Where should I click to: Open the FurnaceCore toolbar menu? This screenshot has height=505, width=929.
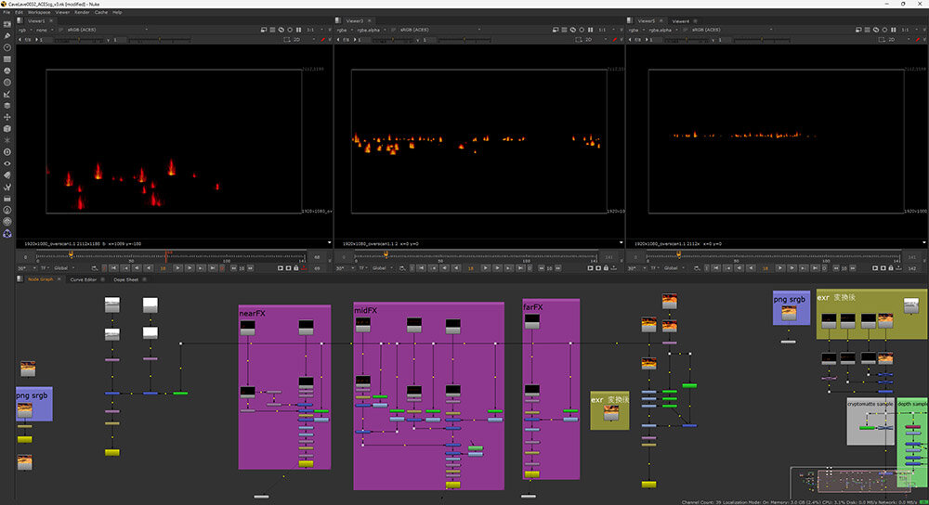pos(7,210)
